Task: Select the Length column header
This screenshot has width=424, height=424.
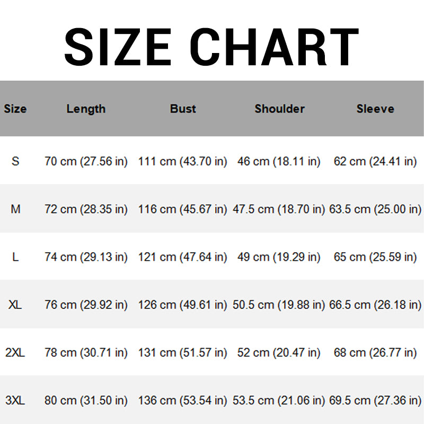Action: pos(86,109)
